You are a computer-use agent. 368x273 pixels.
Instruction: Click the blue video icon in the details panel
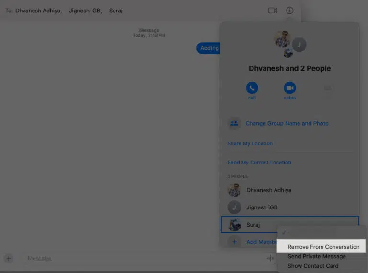point(289,88)
